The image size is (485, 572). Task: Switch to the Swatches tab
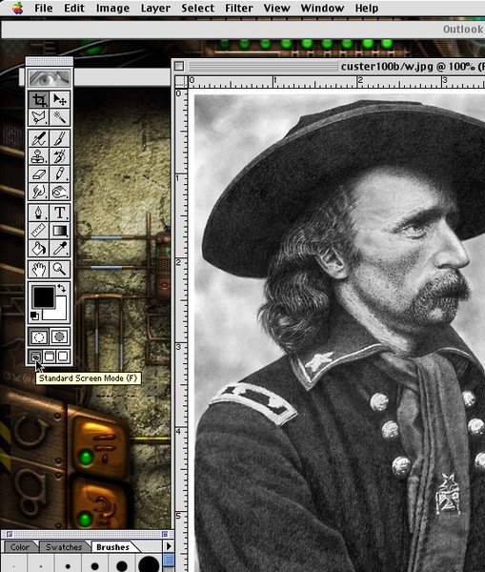tap(64, 547)
